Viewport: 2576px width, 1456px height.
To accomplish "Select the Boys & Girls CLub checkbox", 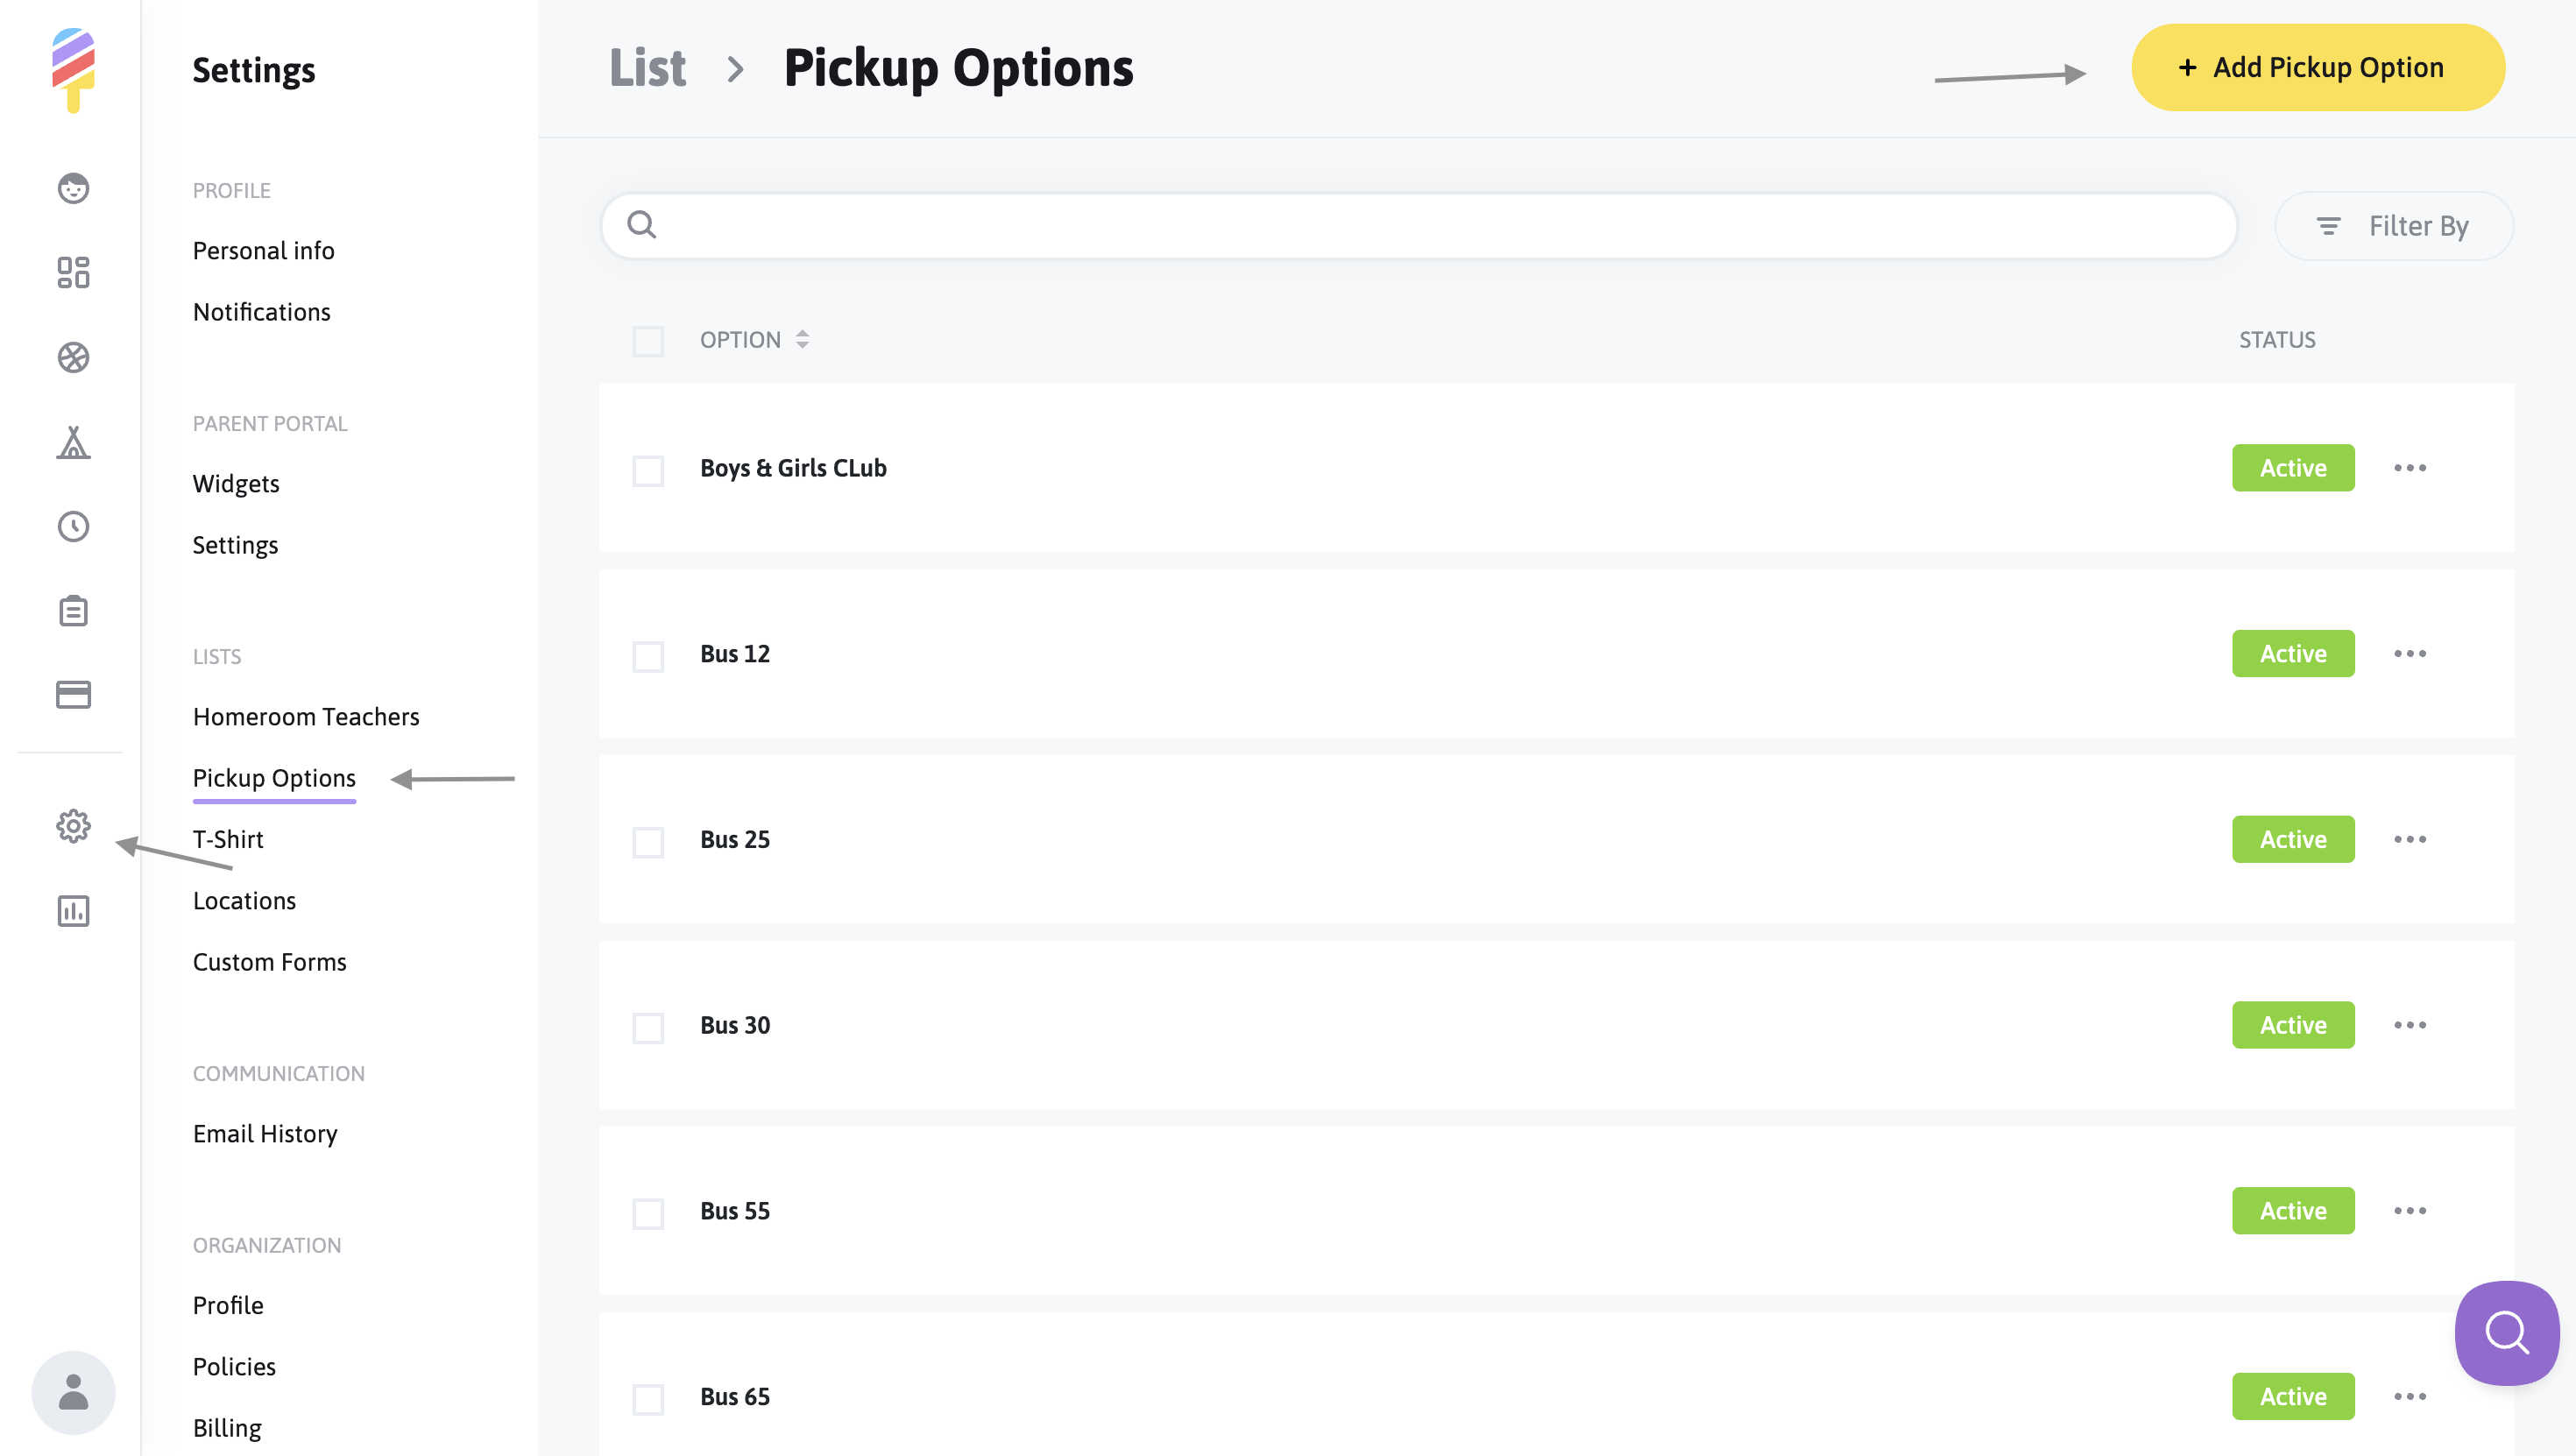I will point(648,470).
